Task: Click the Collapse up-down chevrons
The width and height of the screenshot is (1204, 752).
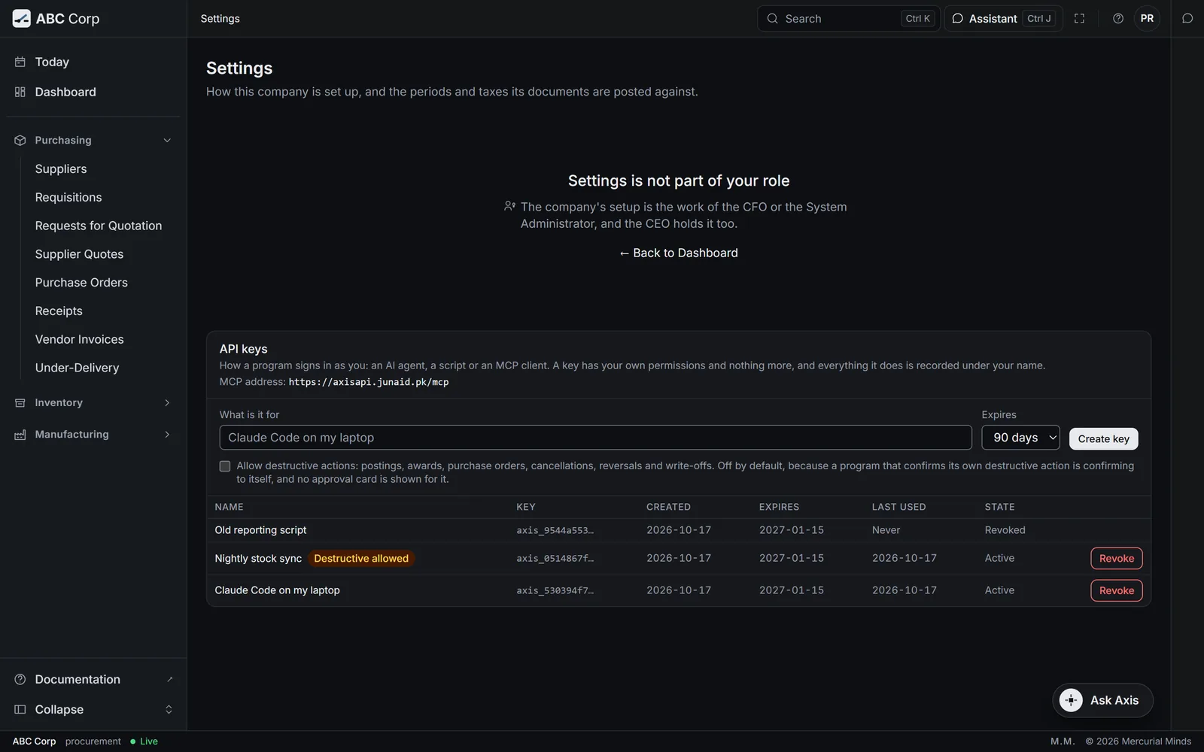Action: click(169, 709)
